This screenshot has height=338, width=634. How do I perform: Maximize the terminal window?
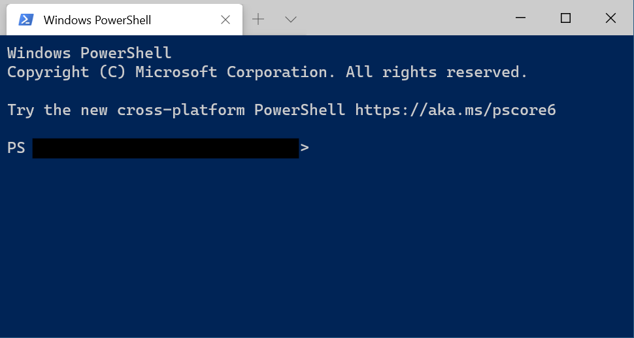tap(565, 18)
